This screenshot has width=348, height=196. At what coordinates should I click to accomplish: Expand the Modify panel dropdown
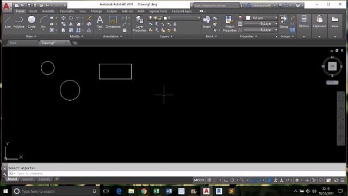click(76, 36)
